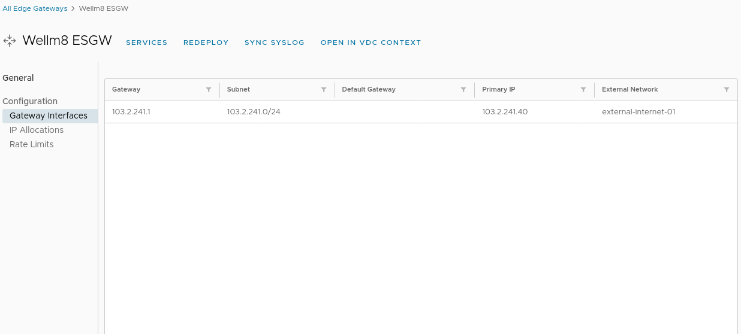This screenshot has width=741, height=334.
Task: Select General in the side navigation
Action: (x=18, y=78)
